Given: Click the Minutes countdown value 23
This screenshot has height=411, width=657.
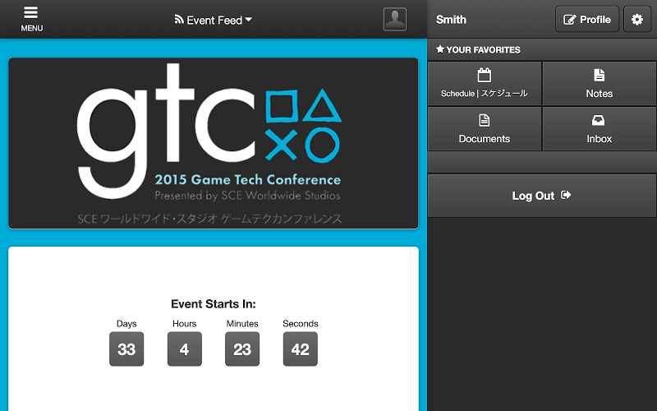Looking at the screenshot, I should click(242, 349).
